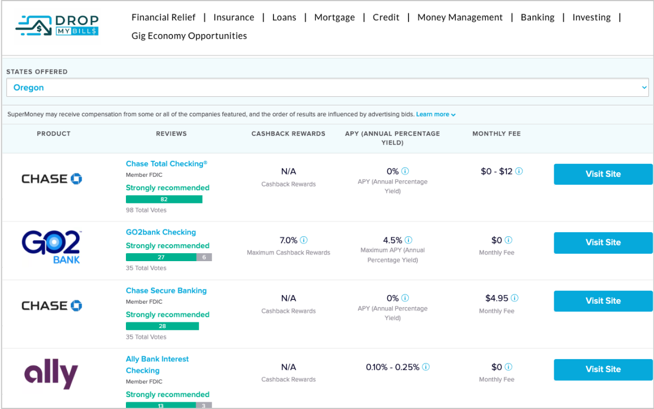Click info icon next to 0.10% - 0.25% APY
Screen dimensions: 654x409
(425, 367)
